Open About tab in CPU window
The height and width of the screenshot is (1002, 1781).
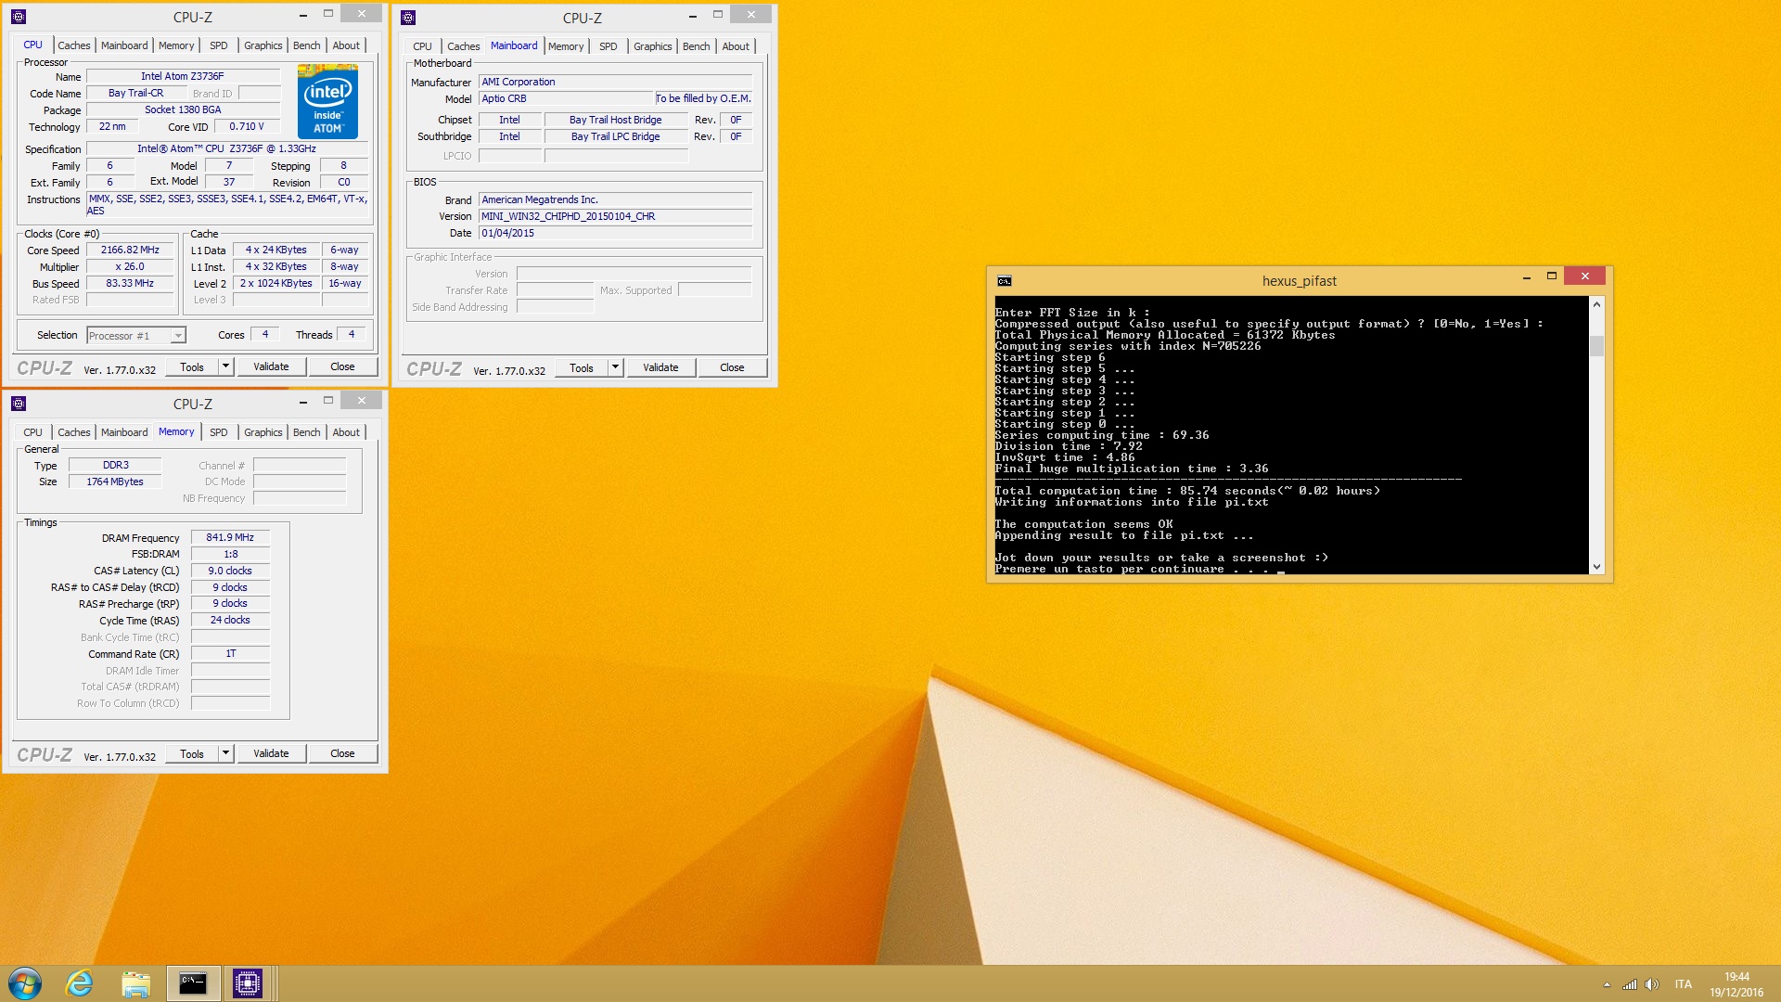(346, 45)
